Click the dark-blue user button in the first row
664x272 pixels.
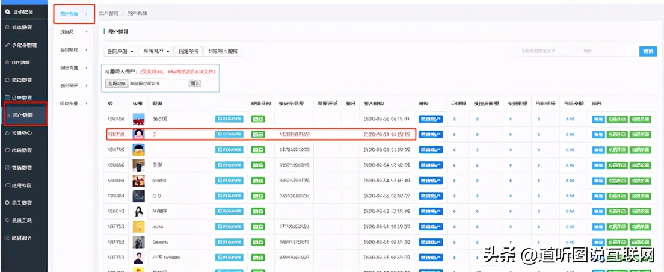pos(431,119)
